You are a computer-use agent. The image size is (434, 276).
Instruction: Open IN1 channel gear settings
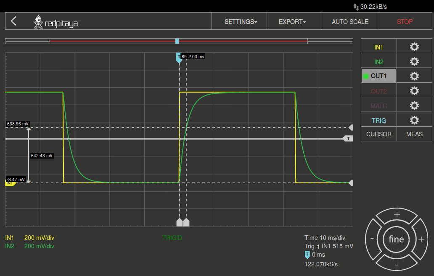[x=414, y=47]
